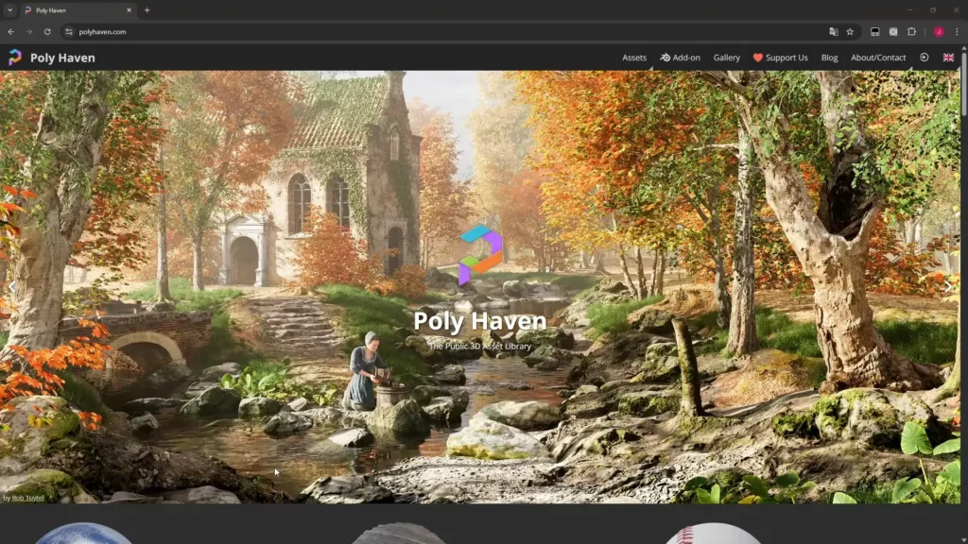
Task: Open the translate icon in the address bar
Action: [832, 31]
